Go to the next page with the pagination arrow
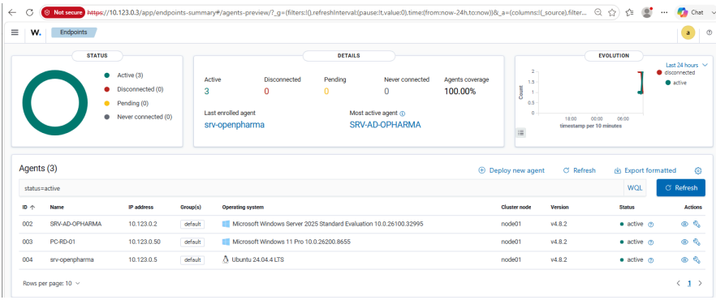The height and width of the screenshot is (300, 716). pos(700,283)
